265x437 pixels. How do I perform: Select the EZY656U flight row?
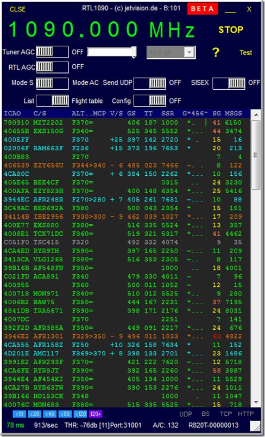coord(123,165)
